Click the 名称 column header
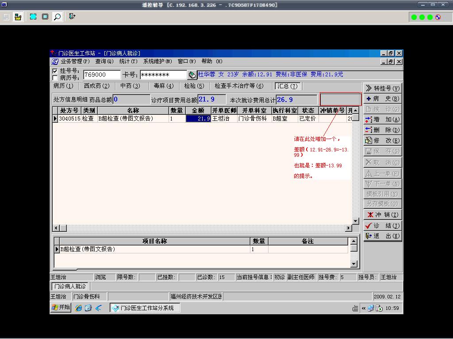 (133, 110)
